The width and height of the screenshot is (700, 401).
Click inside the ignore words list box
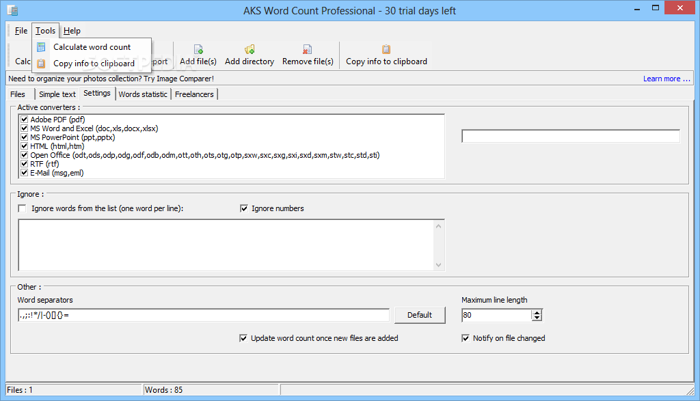(x=226, y=245)
